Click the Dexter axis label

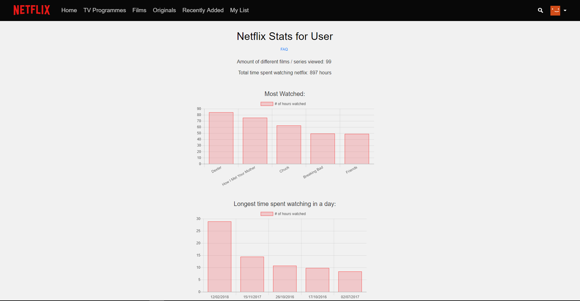[x=217, y=169]
